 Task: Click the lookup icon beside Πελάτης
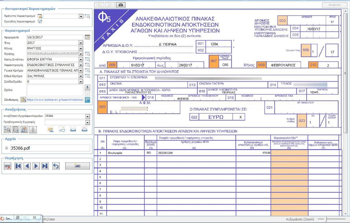click(x=87, y=54)
